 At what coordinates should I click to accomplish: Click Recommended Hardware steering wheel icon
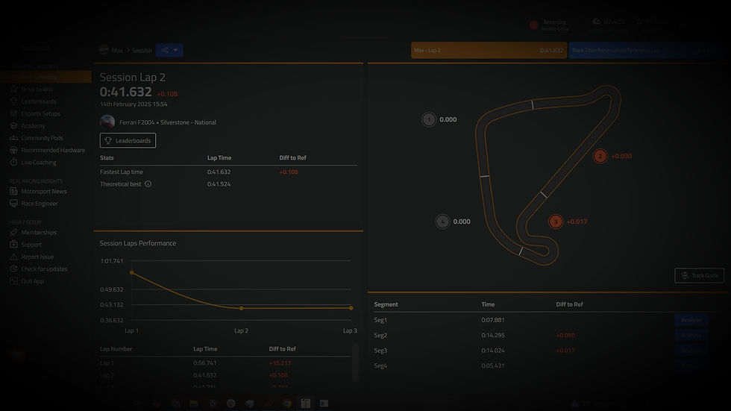tap(13, 150)
